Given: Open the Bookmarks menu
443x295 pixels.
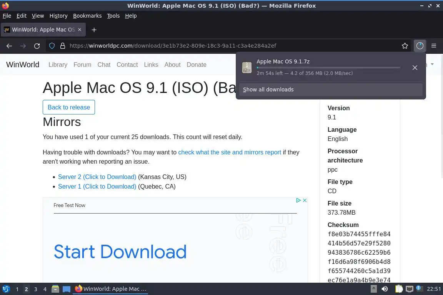Looking at the screenshot, I should (x=87, y=16).
